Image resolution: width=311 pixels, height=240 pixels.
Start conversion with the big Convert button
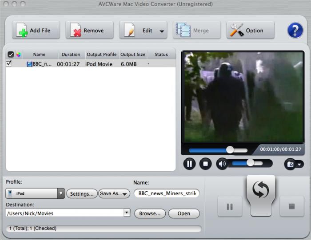point(261,195)
